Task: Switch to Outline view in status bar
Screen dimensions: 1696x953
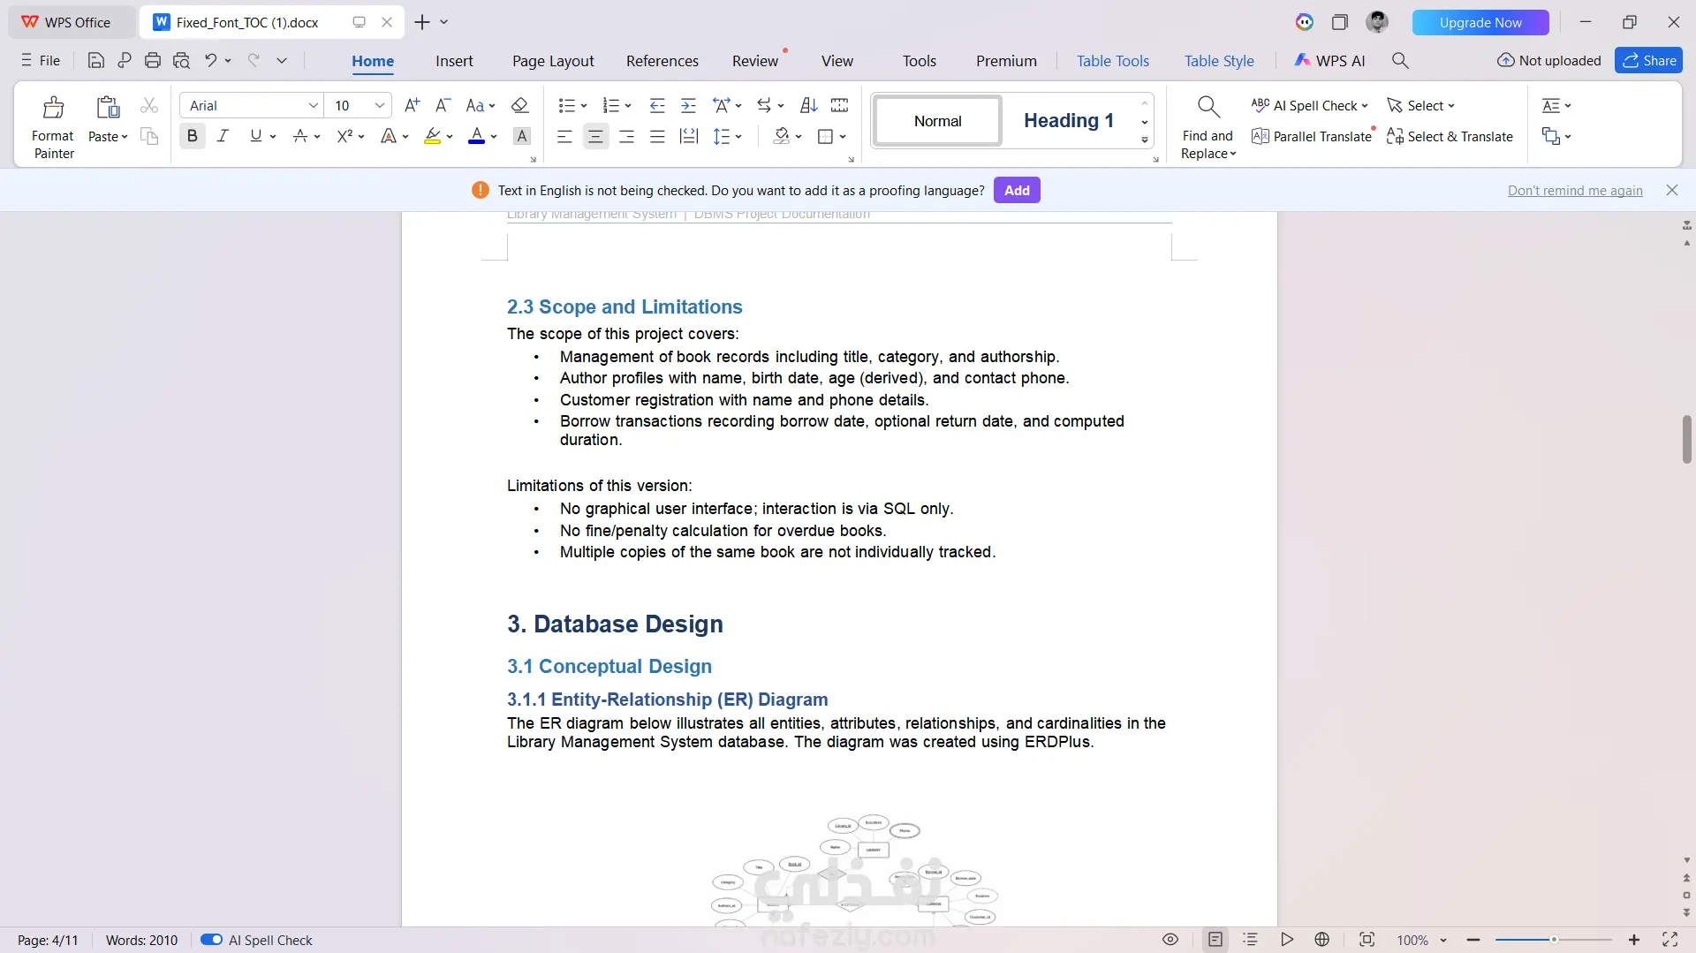Action: coord(1250,940)
